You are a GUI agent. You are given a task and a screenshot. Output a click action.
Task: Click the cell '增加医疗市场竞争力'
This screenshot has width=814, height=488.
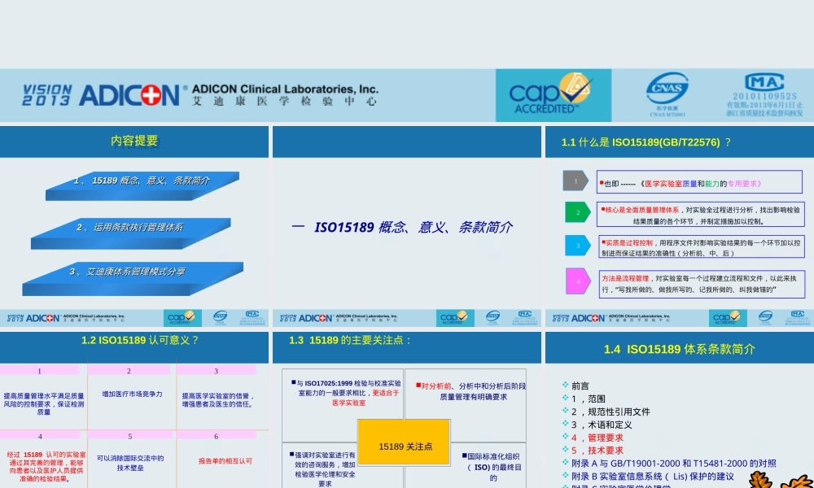coord(132,394)
